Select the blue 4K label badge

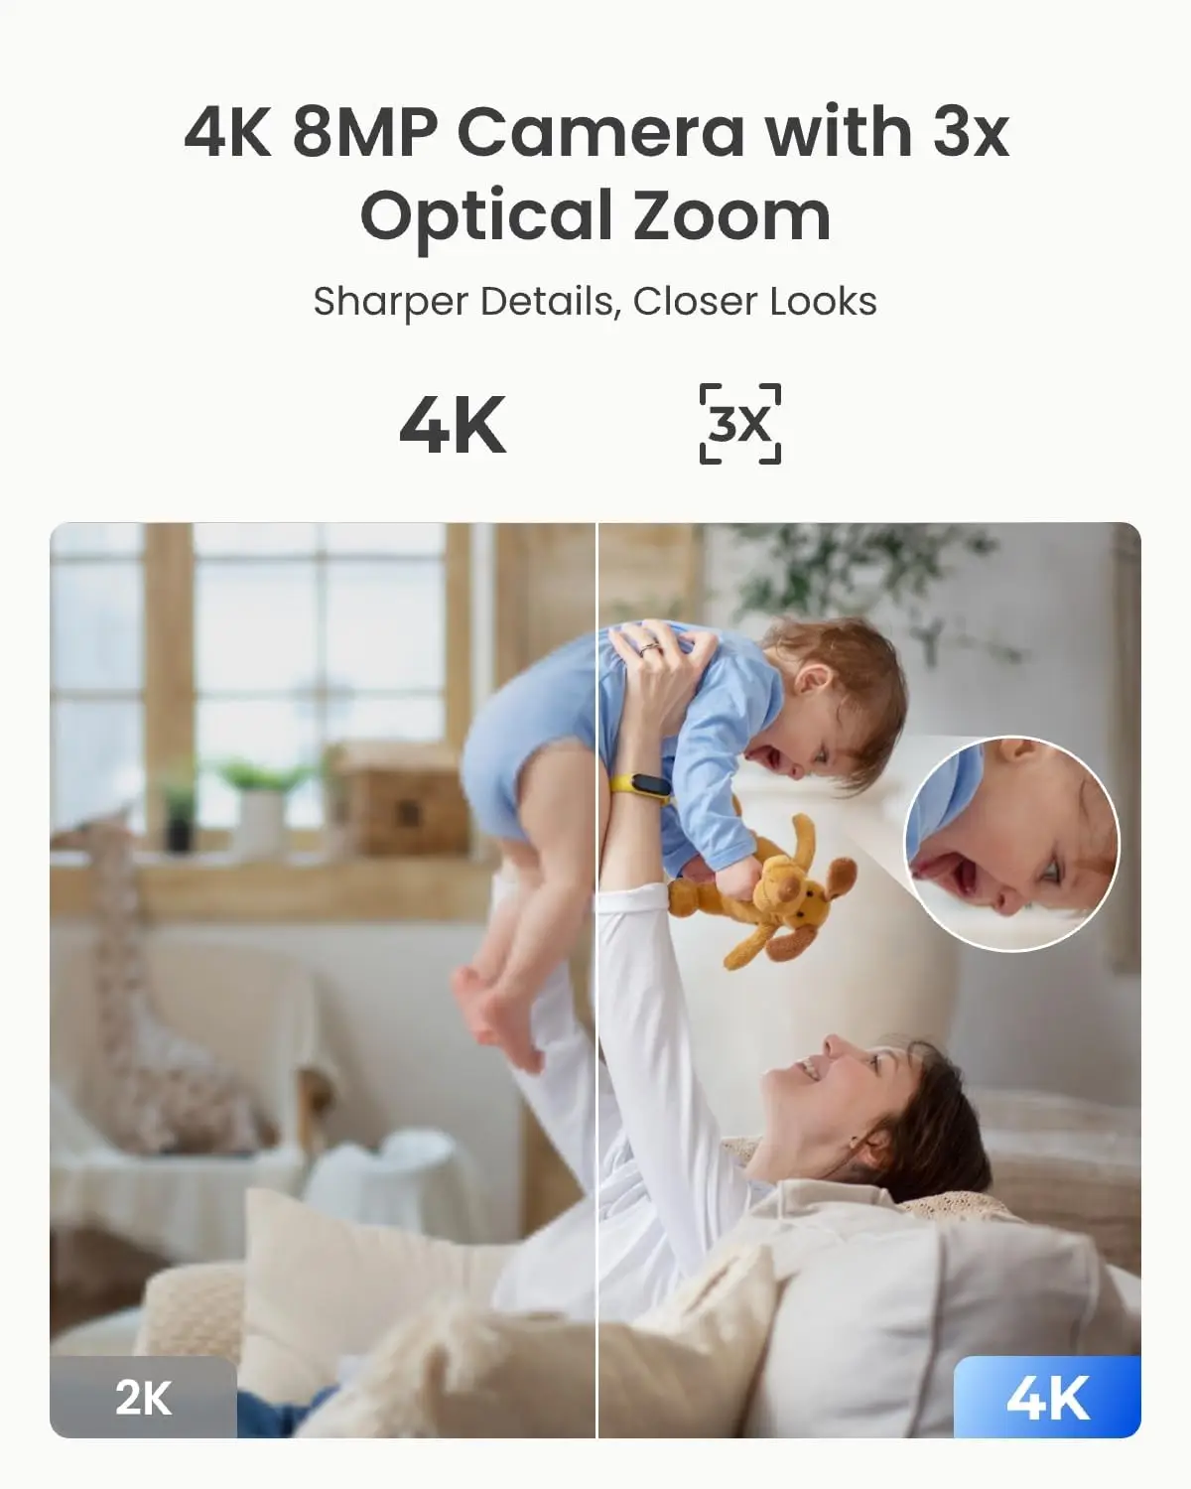[x=1047, y=1398]
